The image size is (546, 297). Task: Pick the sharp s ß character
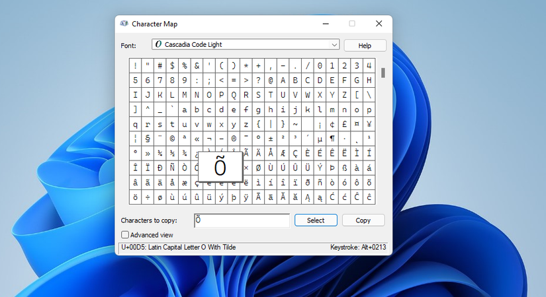pyautogui.click(x=344, y=168)
